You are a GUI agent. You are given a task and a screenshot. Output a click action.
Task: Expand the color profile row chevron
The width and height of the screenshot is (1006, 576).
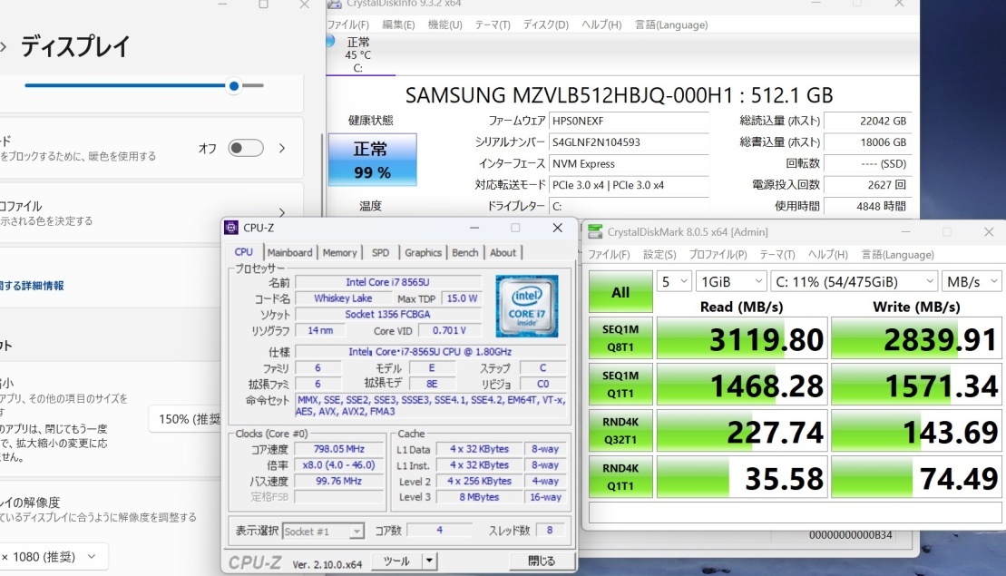coord(282,212)
